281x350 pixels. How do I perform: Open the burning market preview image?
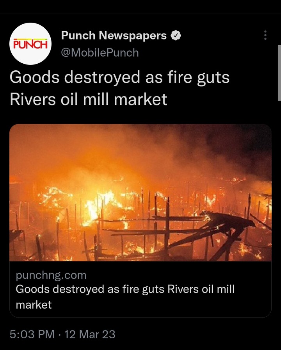(x=140, y=193)
